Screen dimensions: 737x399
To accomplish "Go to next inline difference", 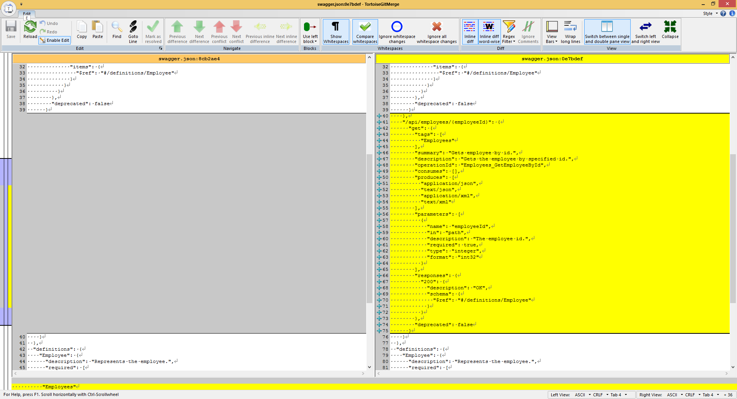I will click(x=286, y=32).
